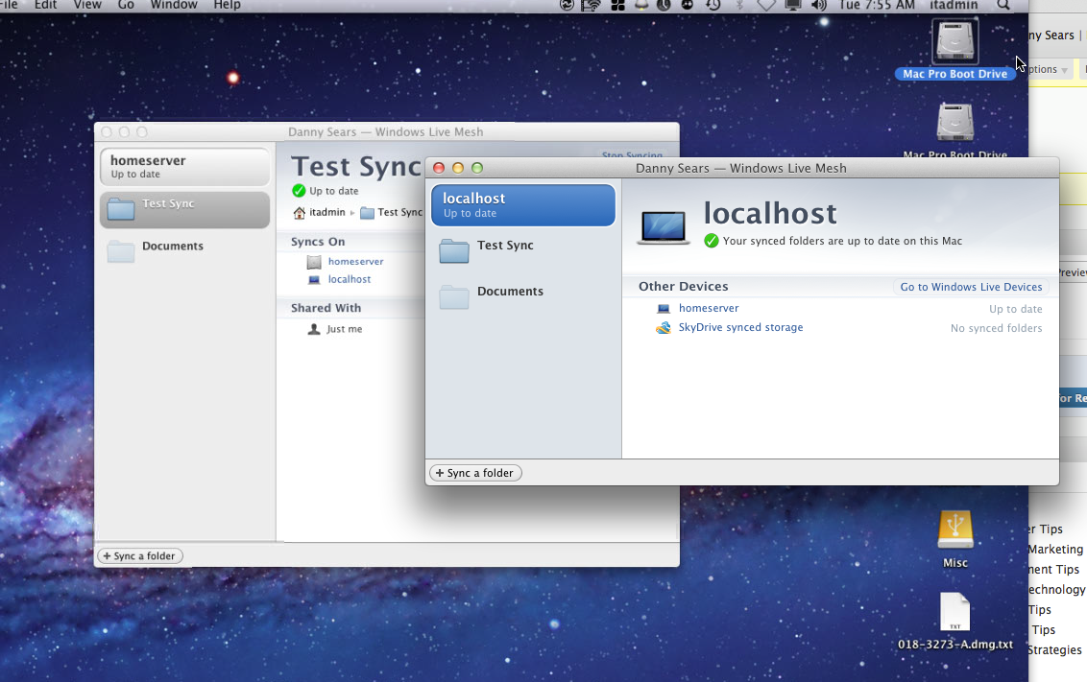Viewport: 1087px width, 682px height.
Task: Click 'Just me' under Shared With
Action: pos(345,329)
